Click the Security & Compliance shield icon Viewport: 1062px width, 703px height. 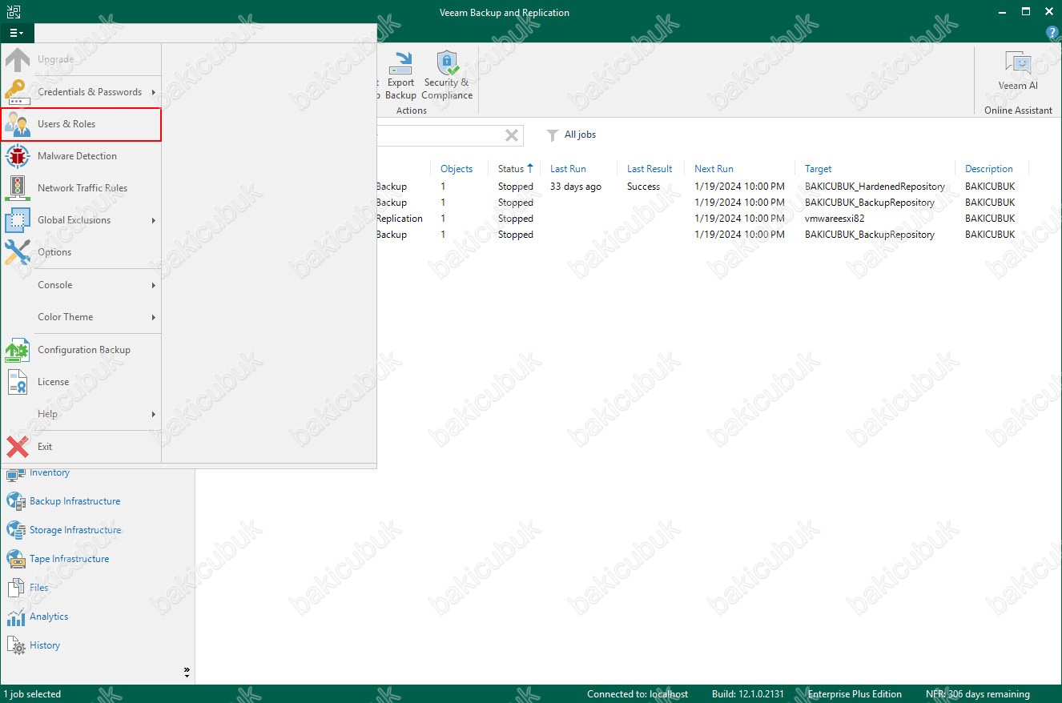coord(447,63)
